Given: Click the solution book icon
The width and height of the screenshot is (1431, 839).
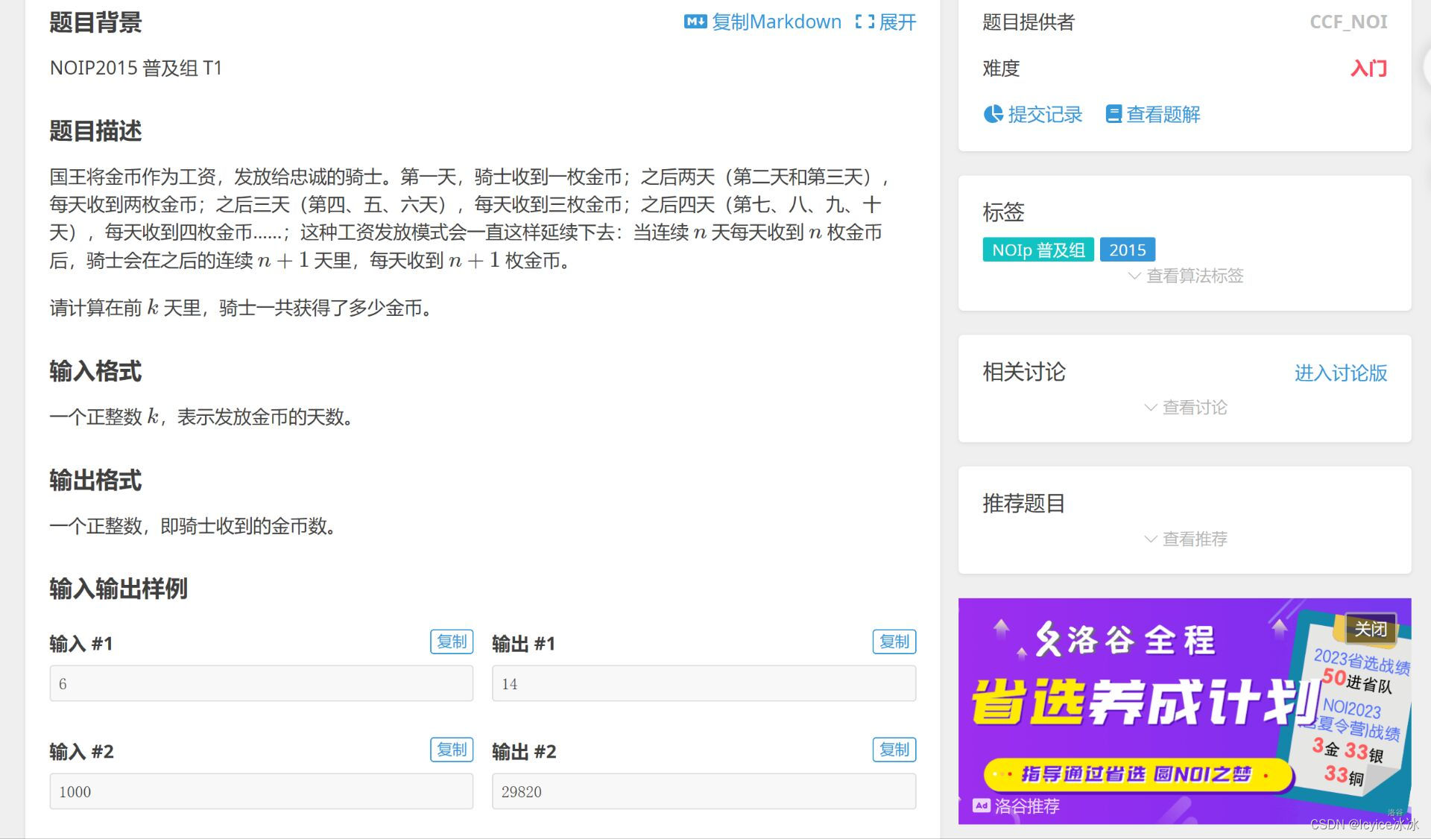Looking at the screenshot, I should click(1113, 114).
